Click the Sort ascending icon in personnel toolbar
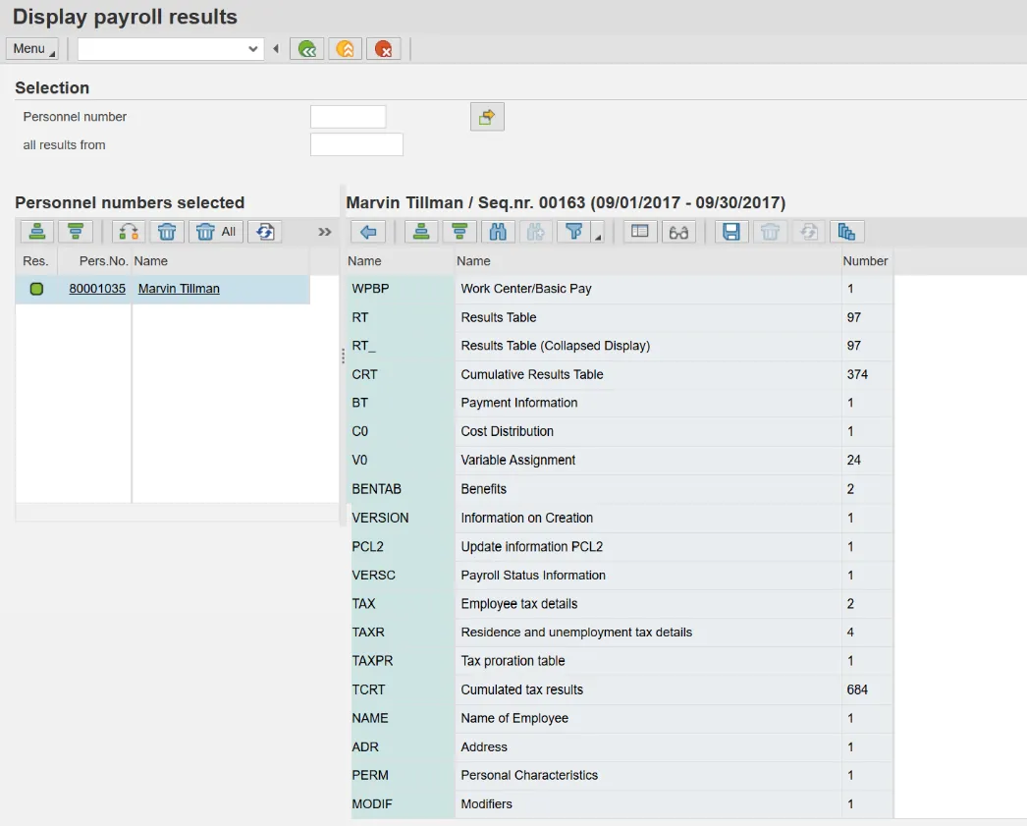The image size is (1027, 826). pos(37,232)
